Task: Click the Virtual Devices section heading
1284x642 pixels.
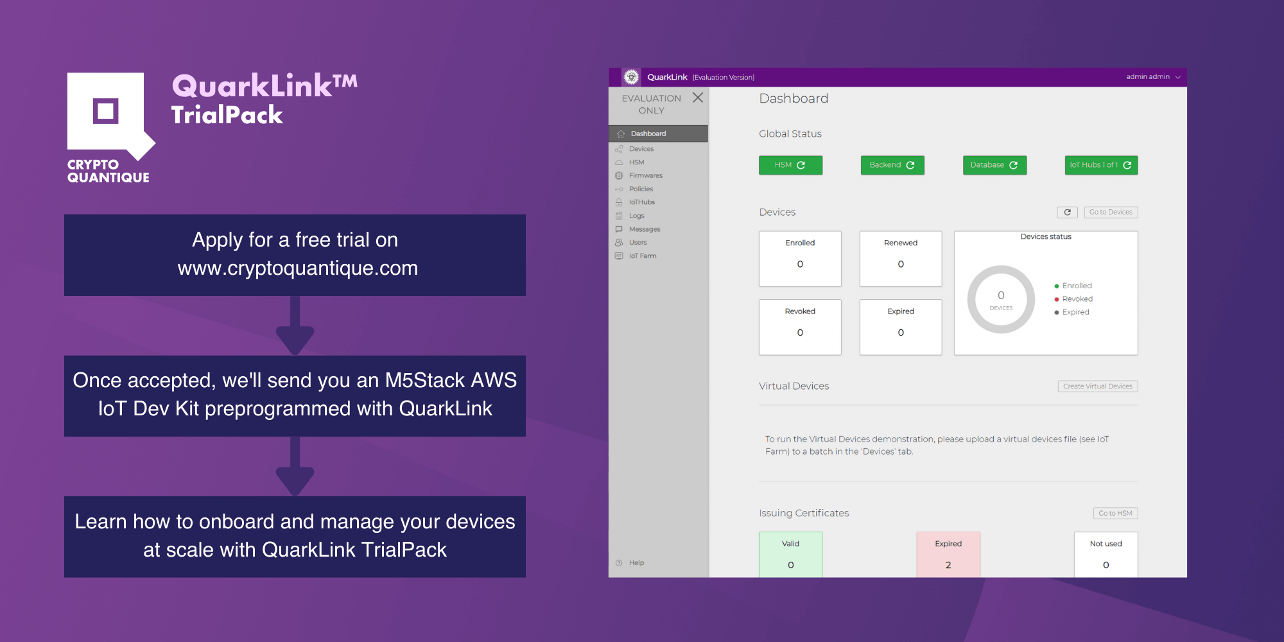Action: [794, 386]
